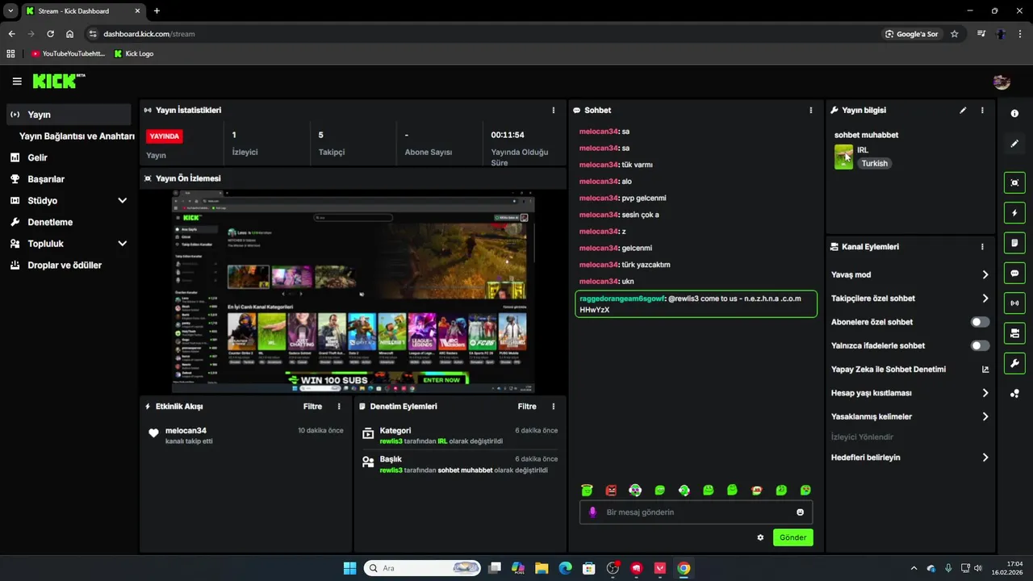This screenshot has width=1033, height=581.
Task: Open Yayın İstatistikleri three-dot menu
Action: tap(553, 111)
